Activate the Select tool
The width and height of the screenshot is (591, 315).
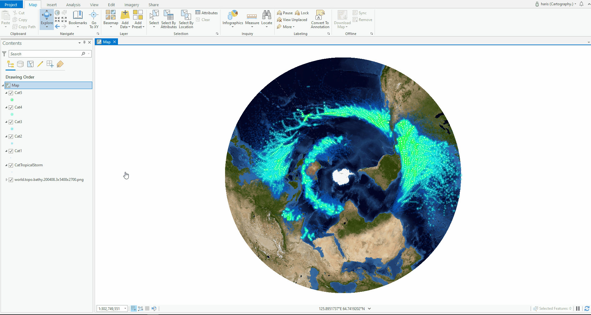(154, 19)
